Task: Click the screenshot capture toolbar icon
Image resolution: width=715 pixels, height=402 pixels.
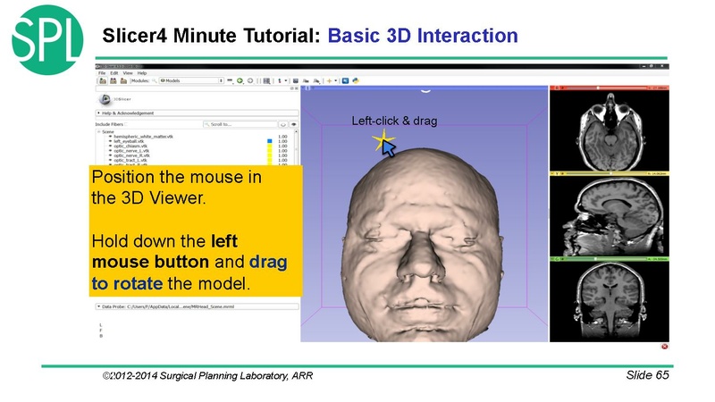Action: 296,80
